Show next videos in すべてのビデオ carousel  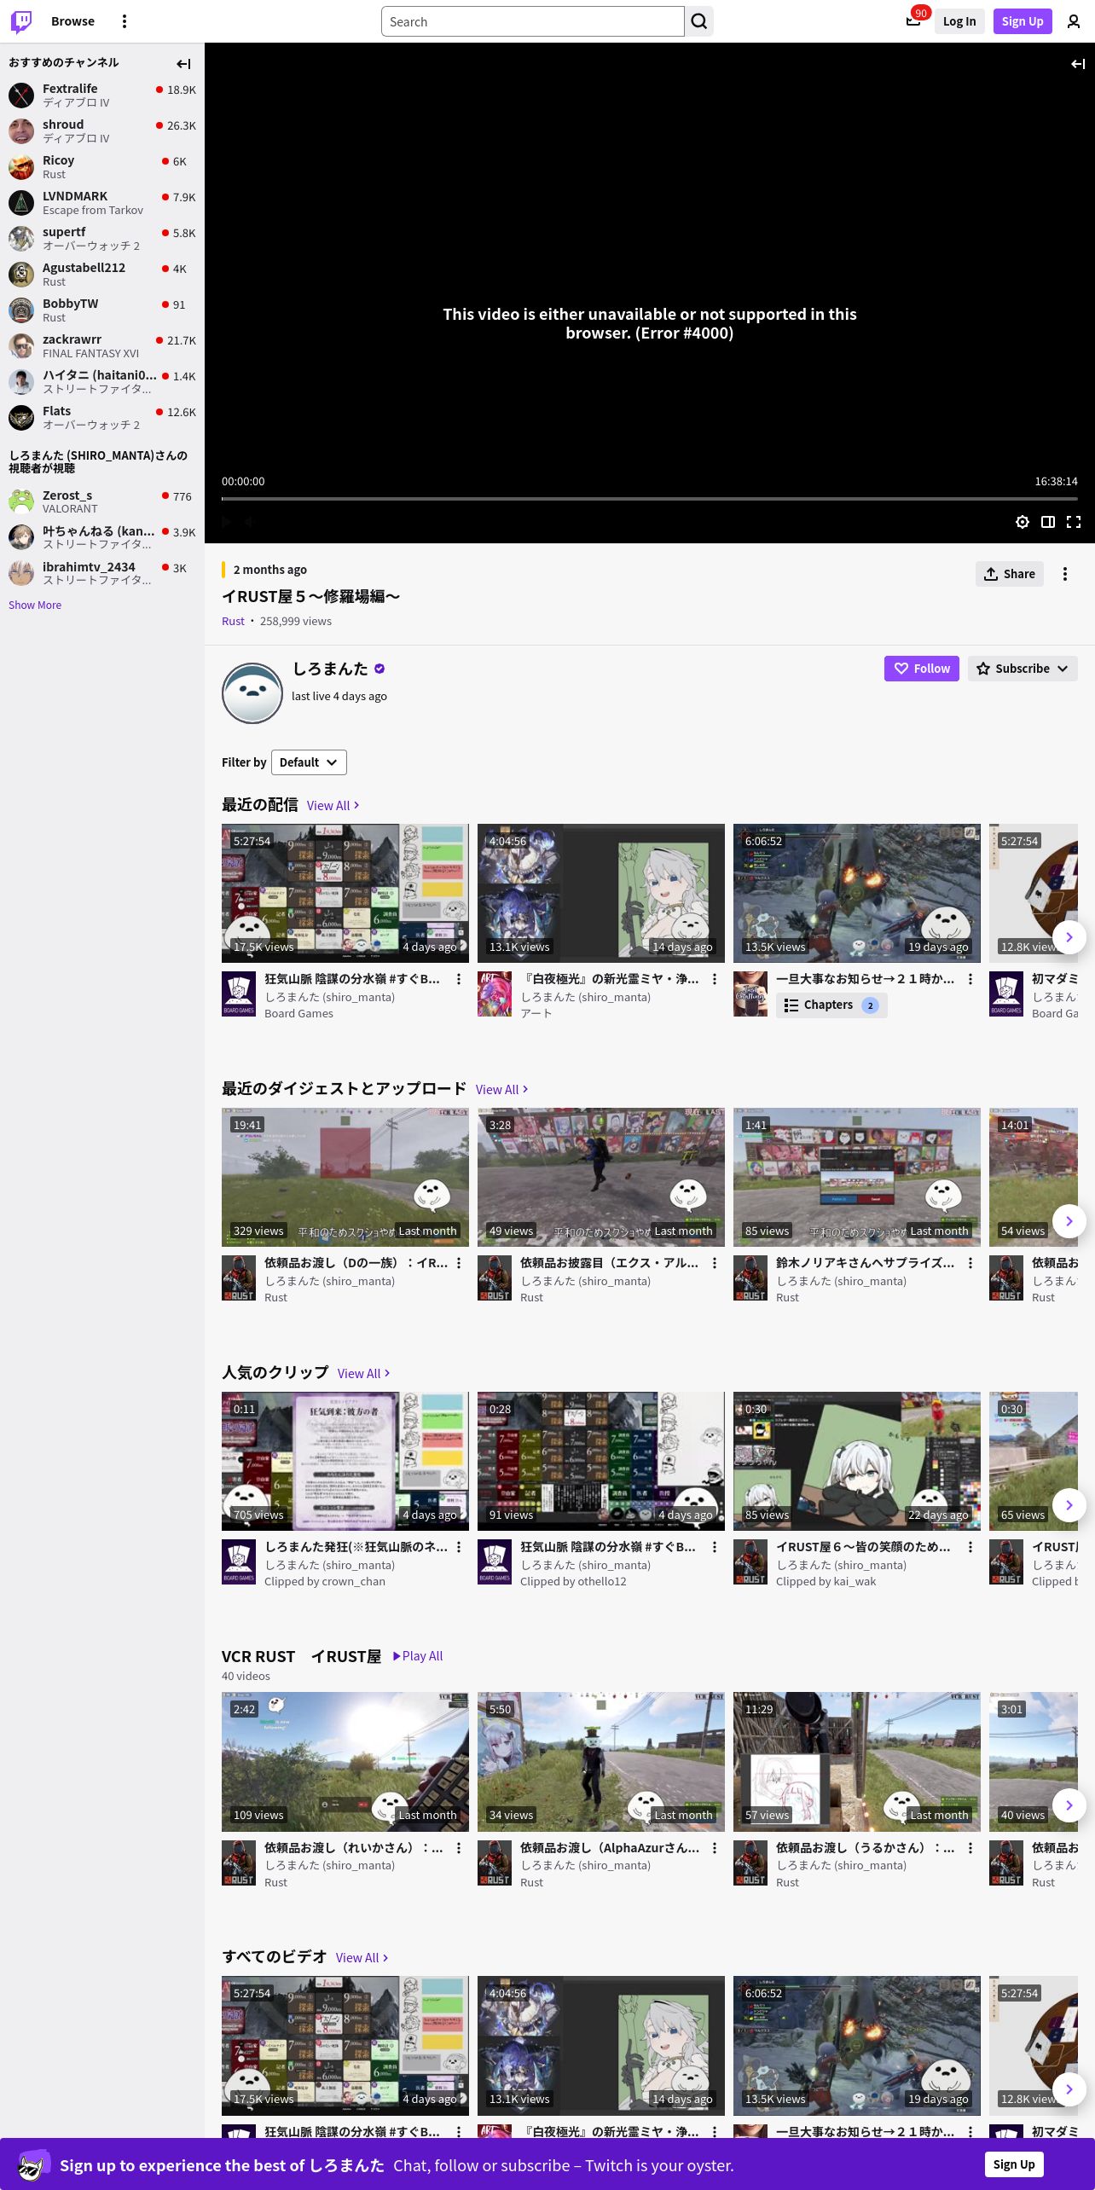tap(1069, 2089)
